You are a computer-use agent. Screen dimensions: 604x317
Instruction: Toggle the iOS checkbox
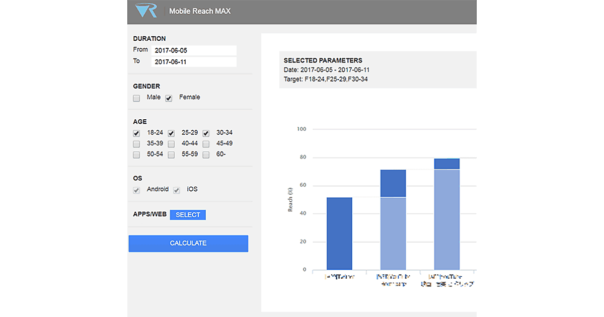pos(177,191)
